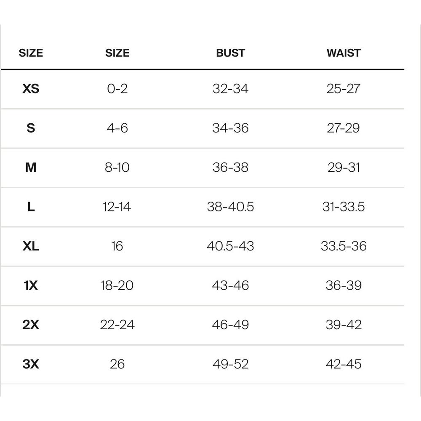Select waist value 29-31
This screenshot has height=421, width=421.
tap(344, 167)
